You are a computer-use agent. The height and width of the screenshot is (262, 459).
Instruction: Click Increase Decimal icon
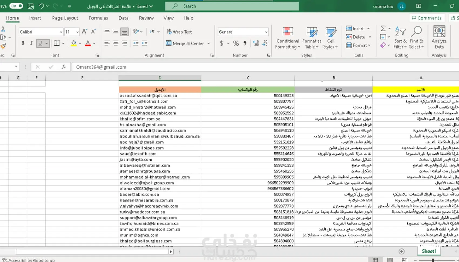click(256, 43)
